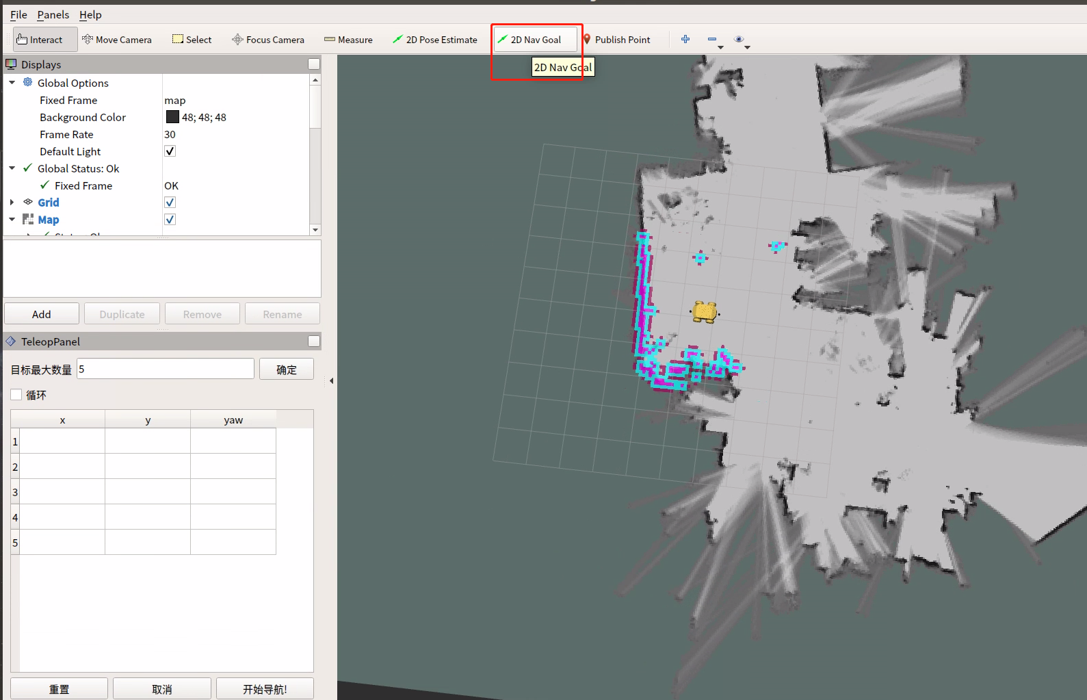Collapse the Global Options section
The height and width of the screenshot is (700, 1087).
click(12, 83)
